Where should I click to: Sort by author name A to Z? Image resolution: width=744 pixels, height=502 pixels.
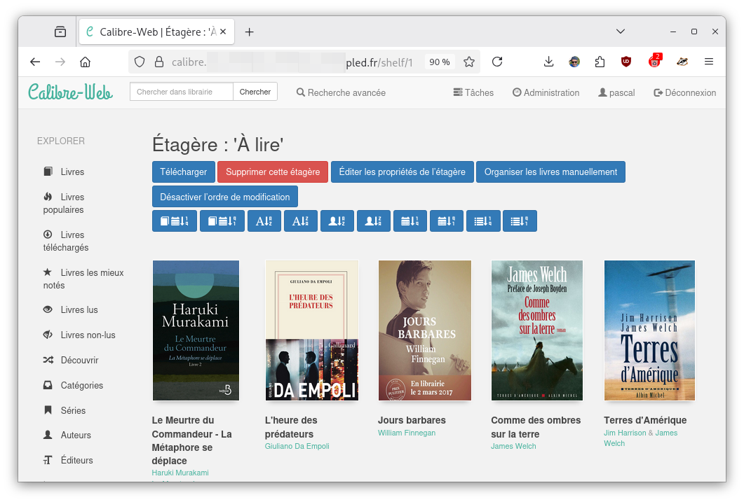337,221
